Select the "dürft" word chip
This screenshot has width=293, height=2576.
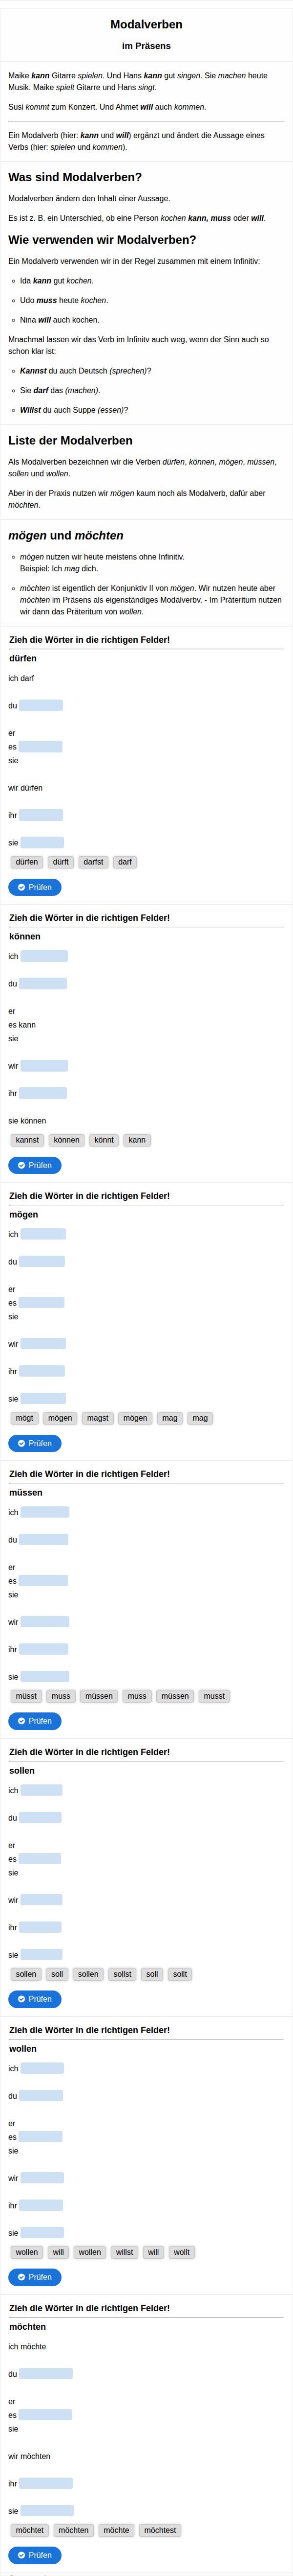(x=61, y=862)
